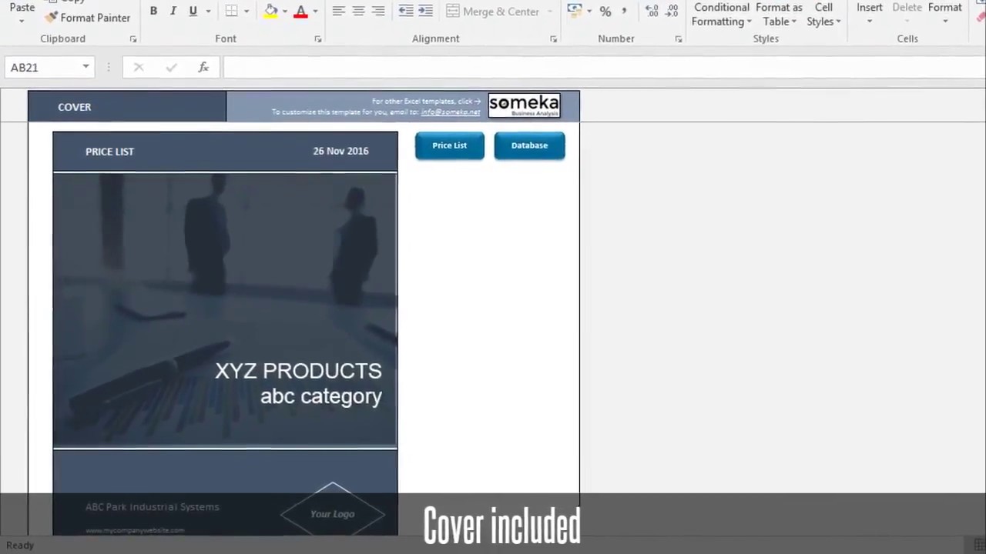The width and height of the screenshot is (986, 554).
Task: Increase decimal places
Action: 652,12
